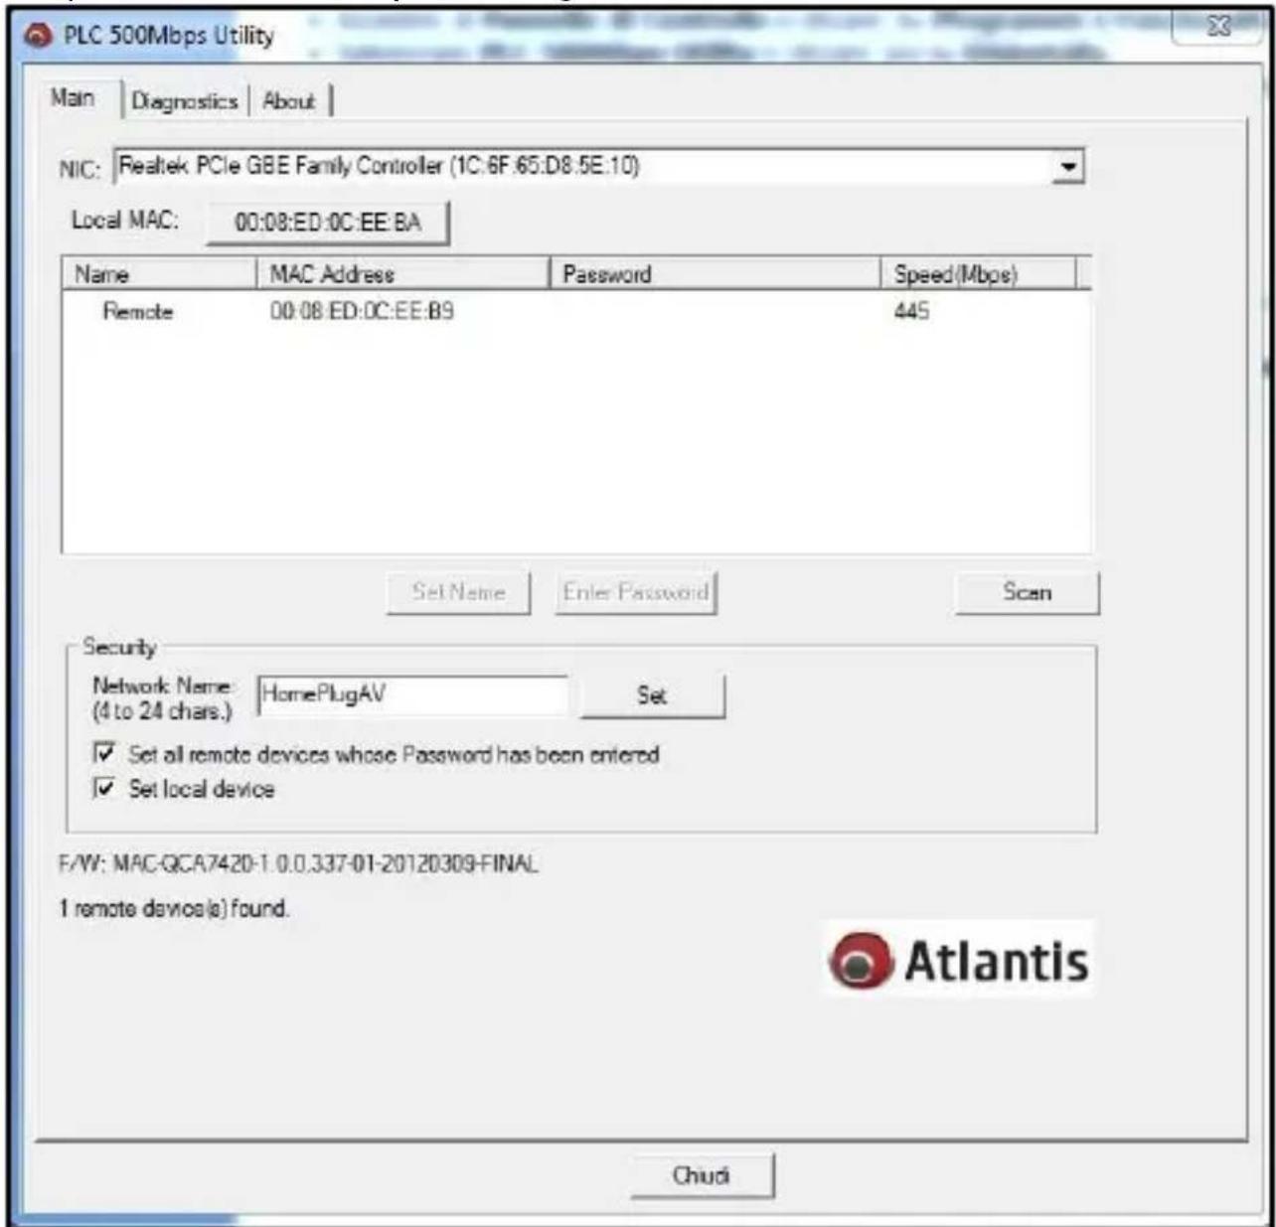
Task: Click the 445 speed value
Action: click(x=911, y=312)
